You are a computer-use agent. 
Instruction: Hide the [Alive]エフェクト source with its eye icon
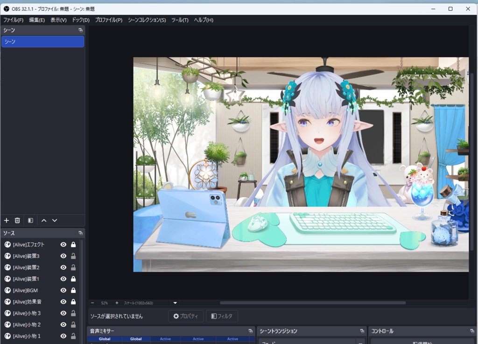(x=63, y=244)
